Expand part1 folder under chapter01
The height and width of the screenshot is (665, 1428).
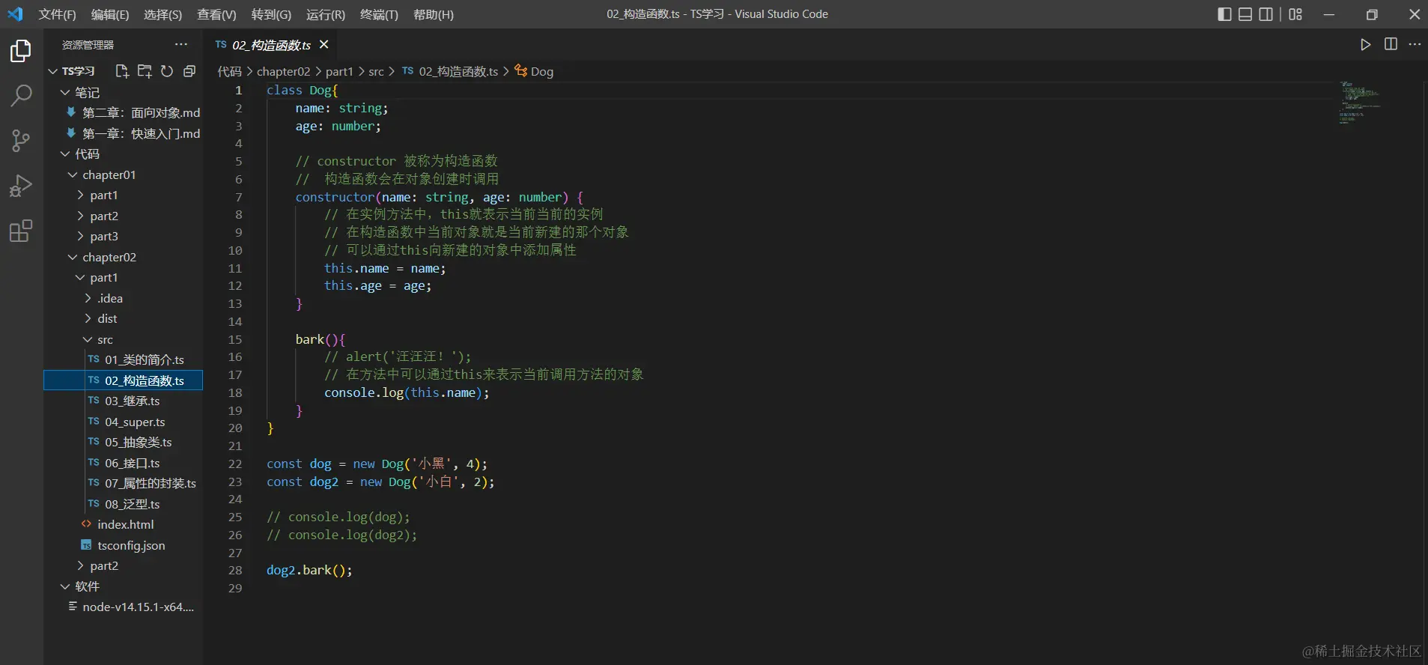tap(80, 195)
